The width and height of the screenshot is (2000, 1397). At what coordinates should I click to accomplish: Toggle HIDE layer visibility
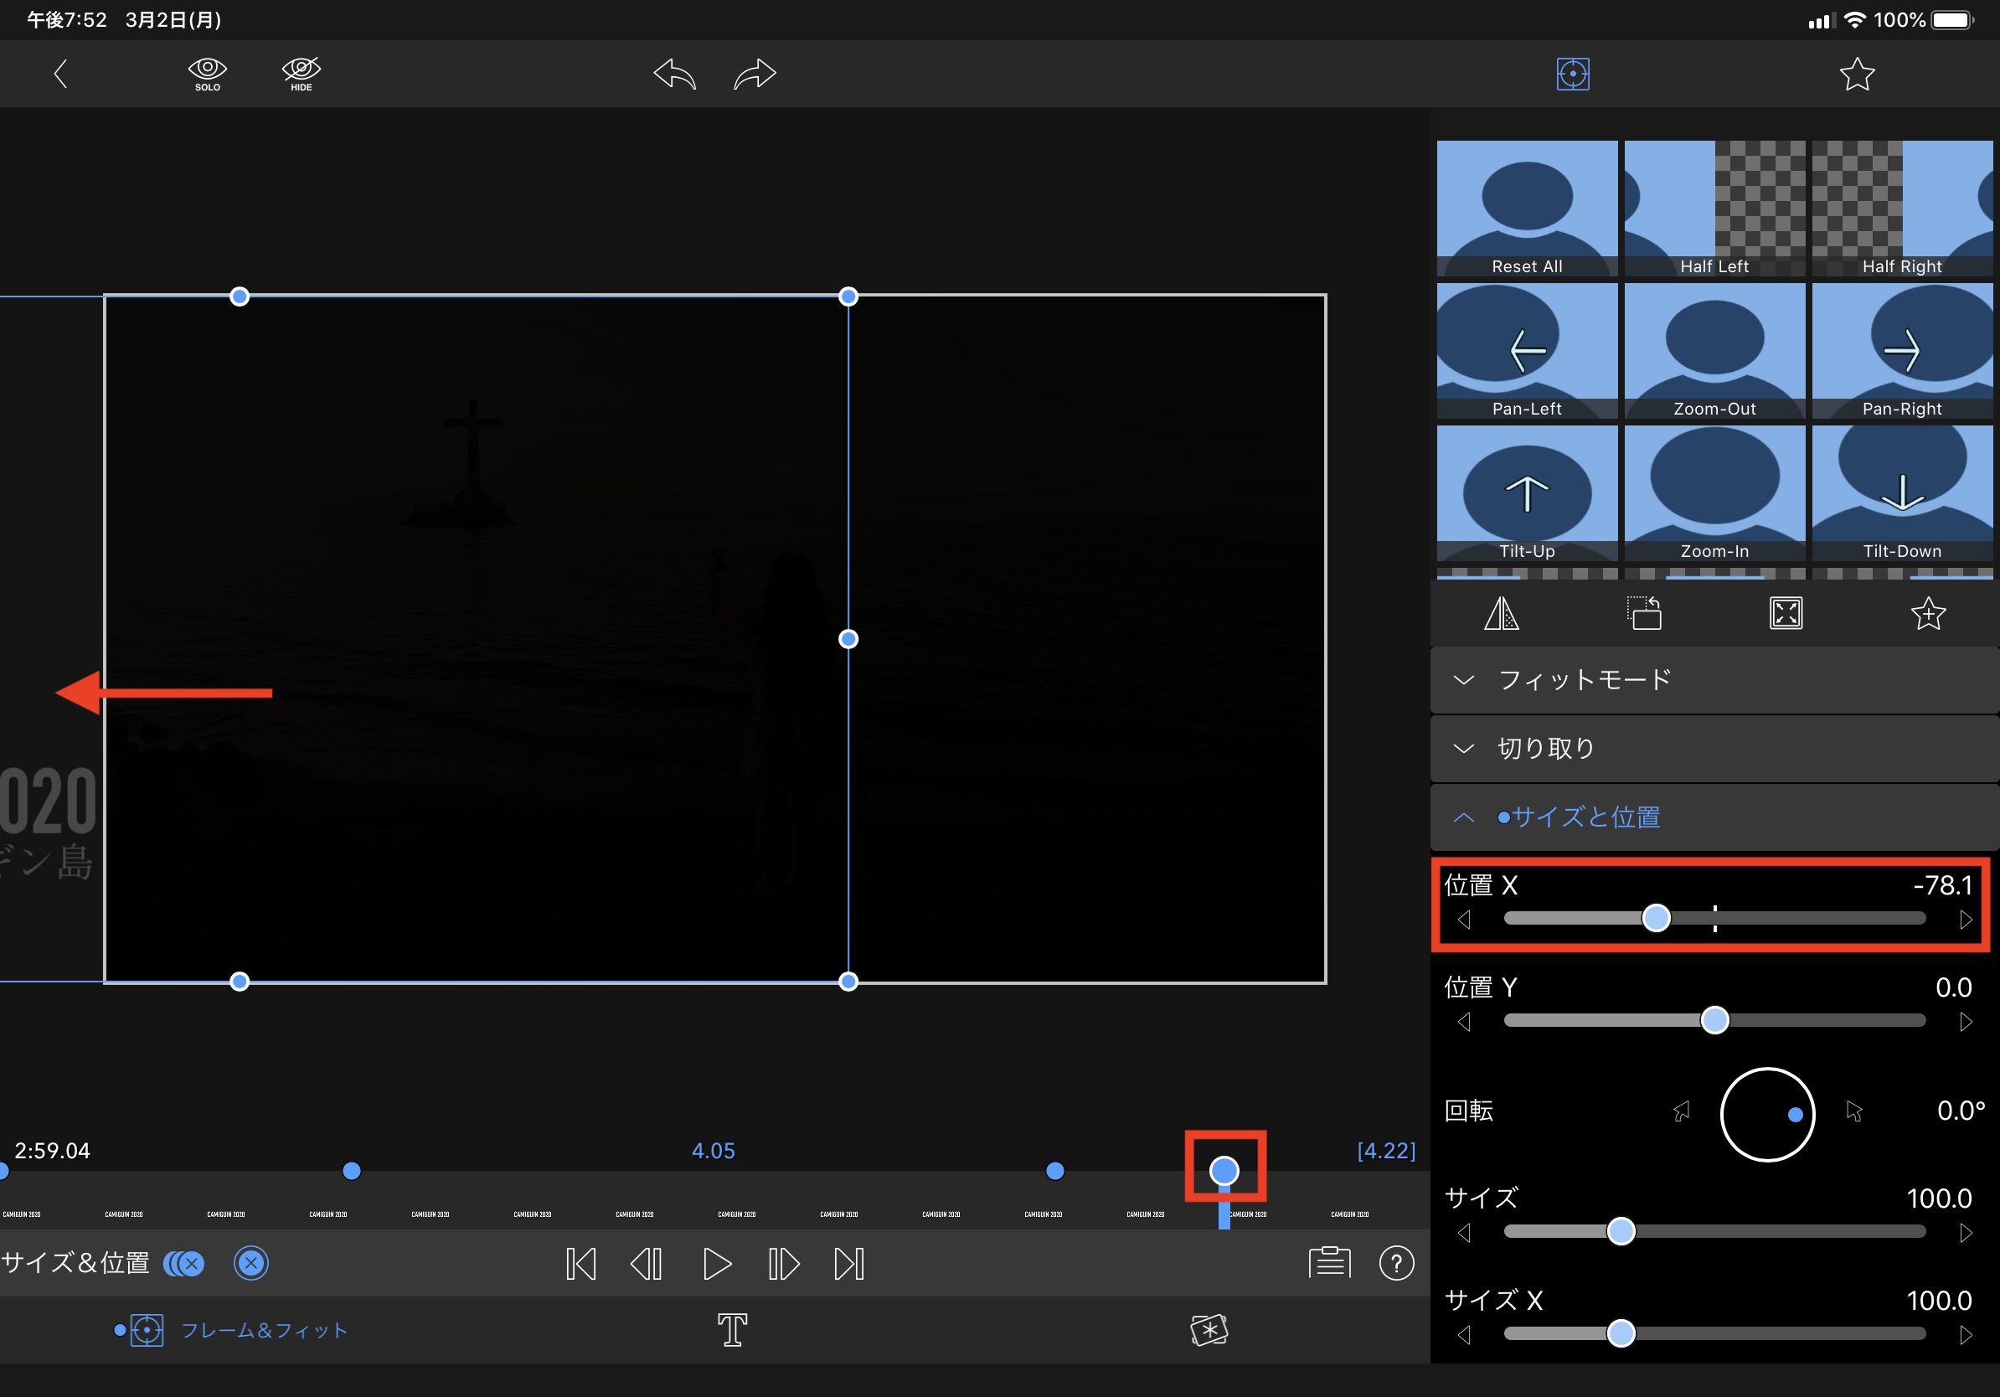point(302,74)
